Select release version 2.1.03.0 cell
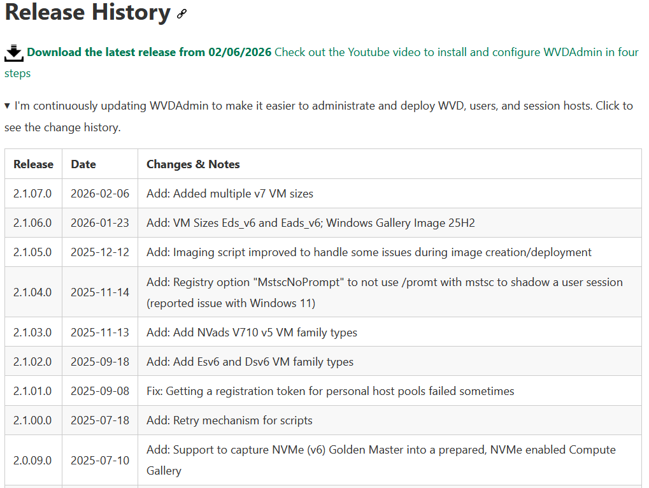649x488 pixels. [32, 333]
